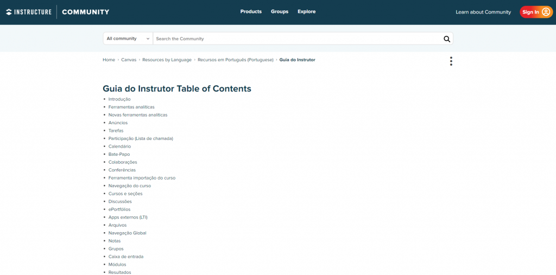Viewport: 556px width, 275px height.
Task: Open Resources by Language breadcrumb
Action: (167, 60)
